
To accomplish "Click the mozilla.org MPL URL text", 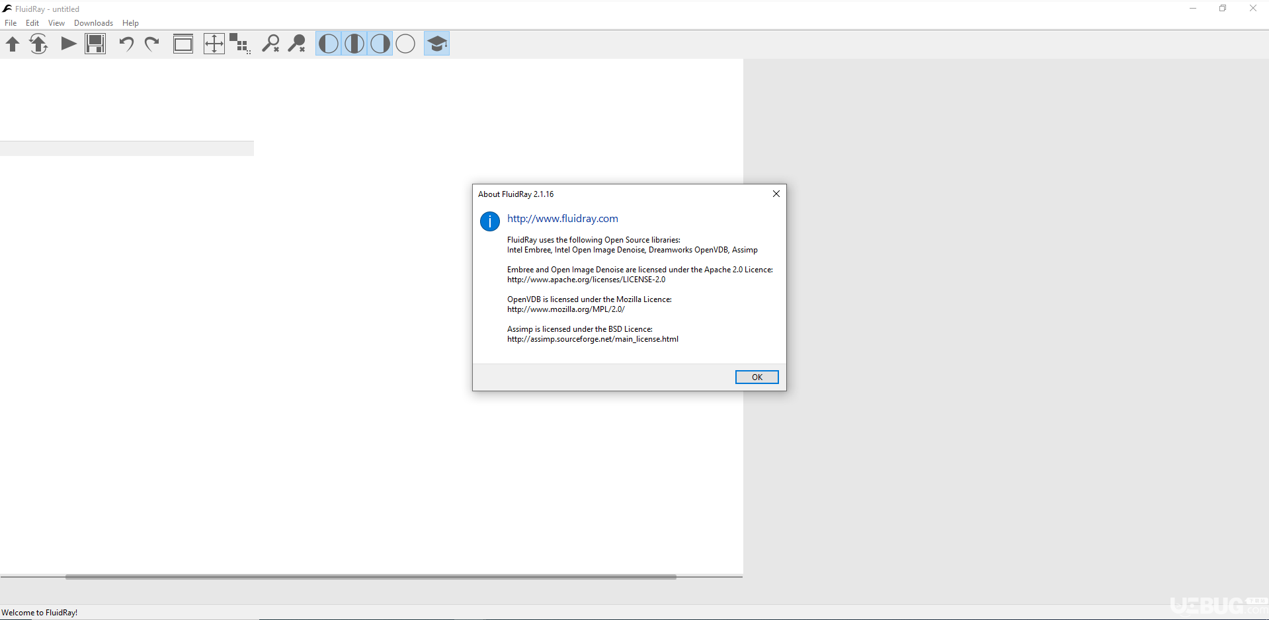I will point(566,309).
